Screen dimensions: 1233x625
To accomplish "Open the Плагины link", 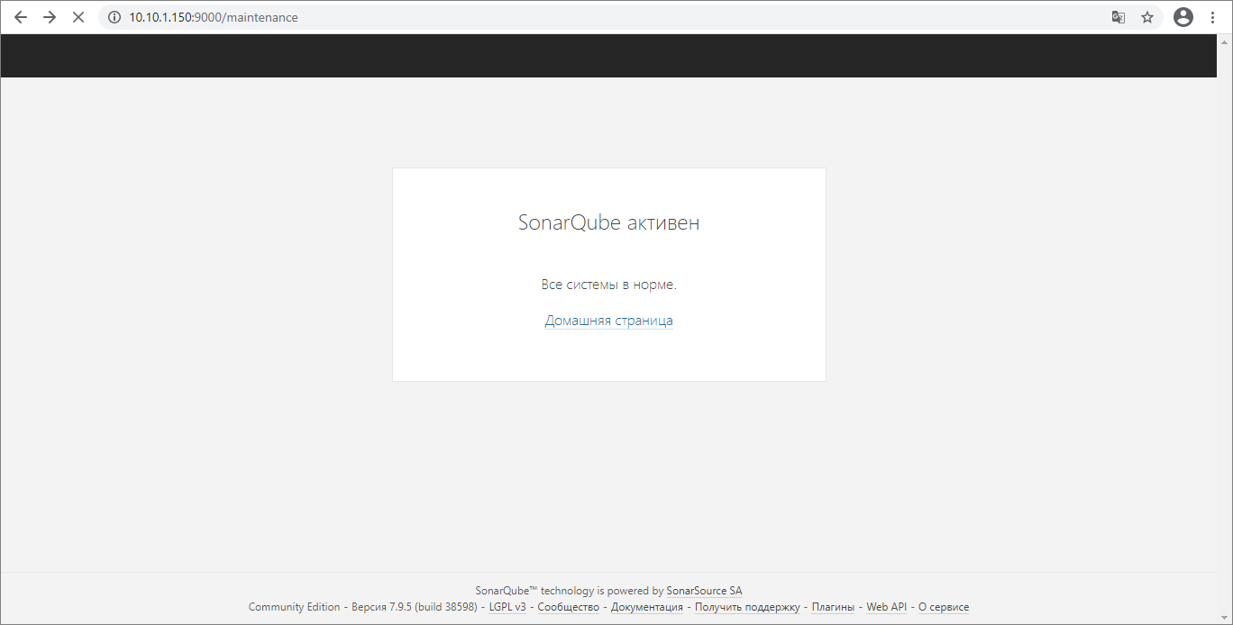I will 833,607.
